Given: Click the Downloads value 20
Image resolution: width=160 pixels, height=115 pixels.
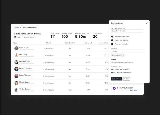Looking at the screenshot, I should pyautogui.click(x=95, y=37).
